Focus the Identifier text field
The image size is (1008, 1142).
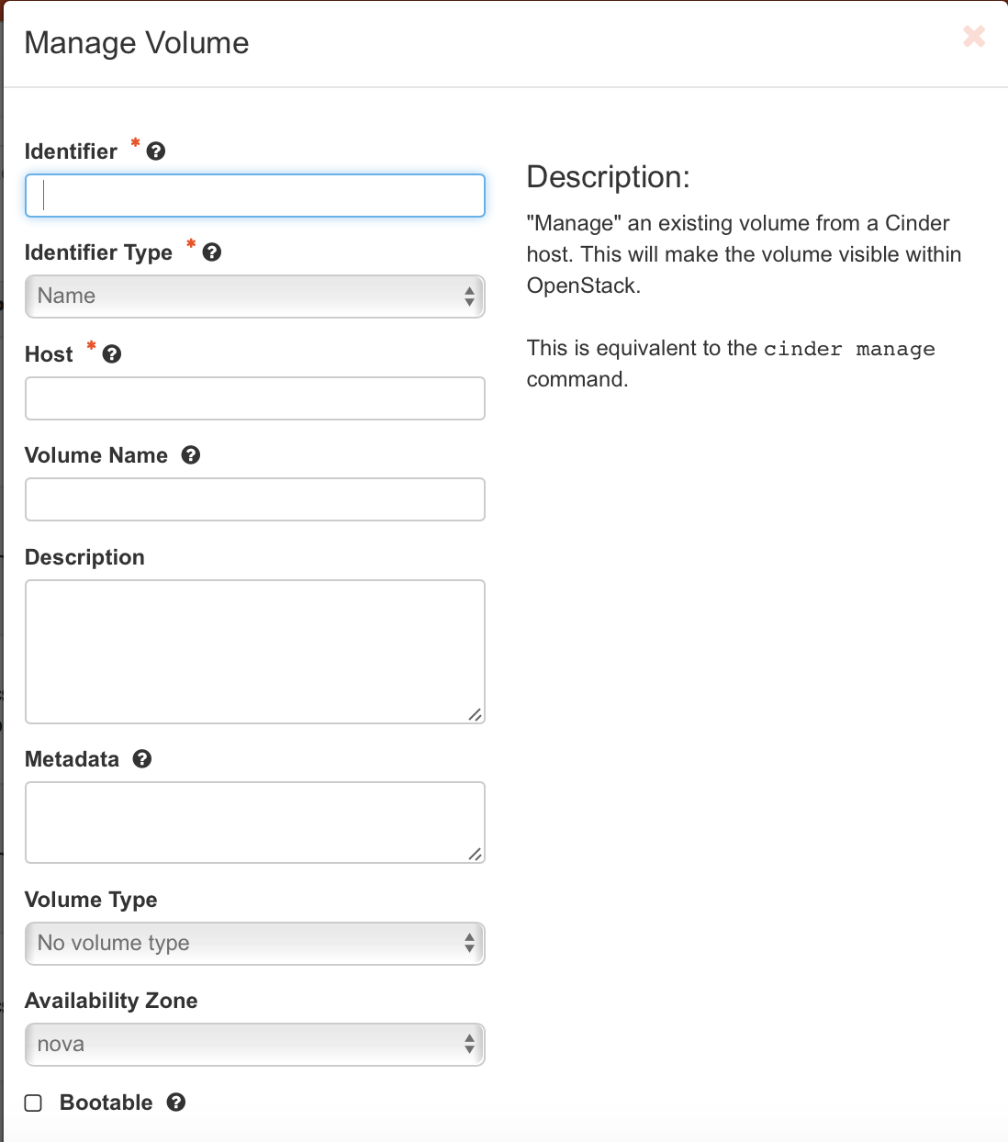click(x=254, y=196)
